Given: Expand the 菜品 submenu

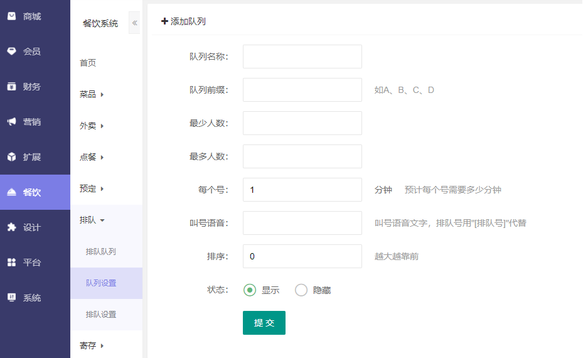Looking at the screenshot, I should pos(92,94).
